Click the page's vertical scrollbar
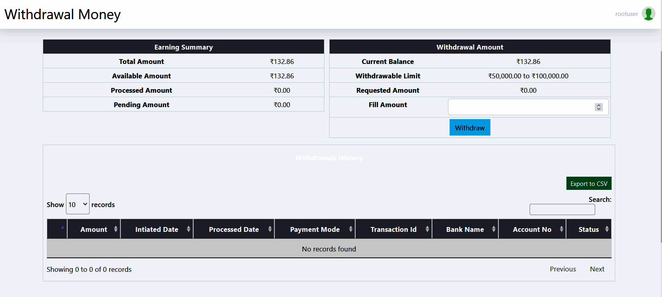 (661, 146)
